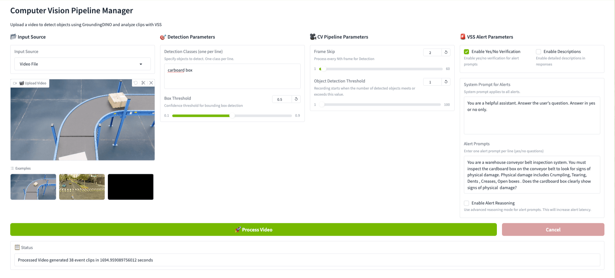
Task: Click the target icon beside Detection Parameters
Action: (163, 37)
